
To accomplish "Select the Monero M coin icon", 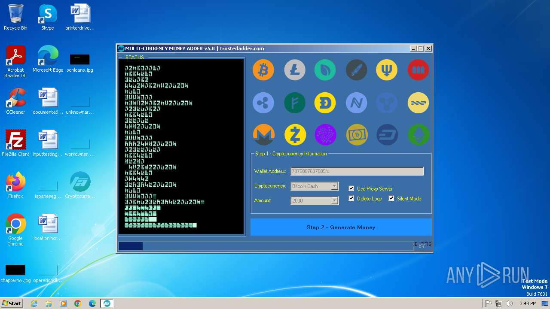I will pos(263,135).
